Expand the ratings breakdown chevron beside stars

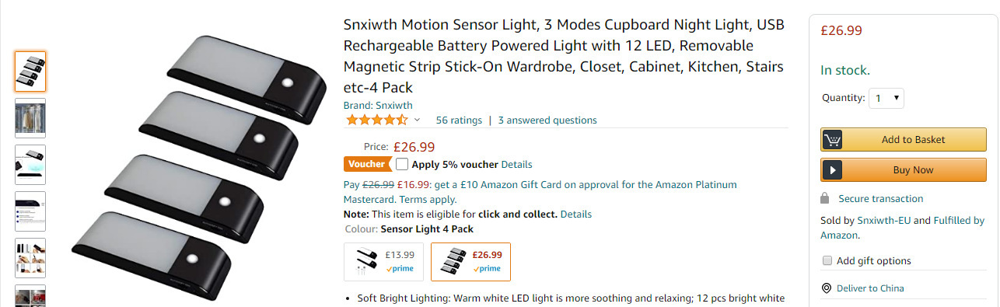click(417, 120)
